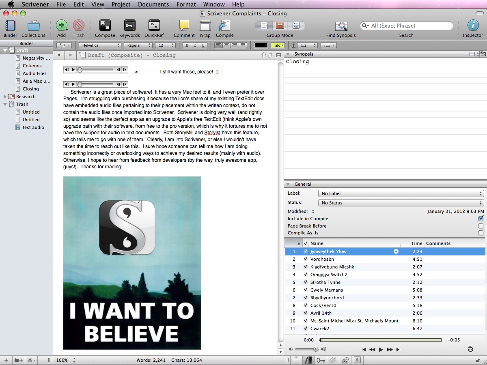The height and width of the screenshot is (365, 487).
Task: Switch Group Mode to corkboard view
Action: click(x=280, y=26)
